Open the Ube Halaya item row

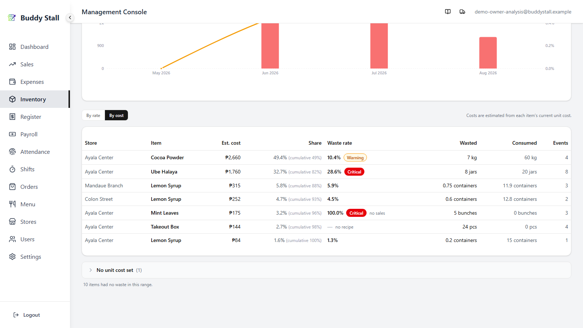(x=326, y=172)
